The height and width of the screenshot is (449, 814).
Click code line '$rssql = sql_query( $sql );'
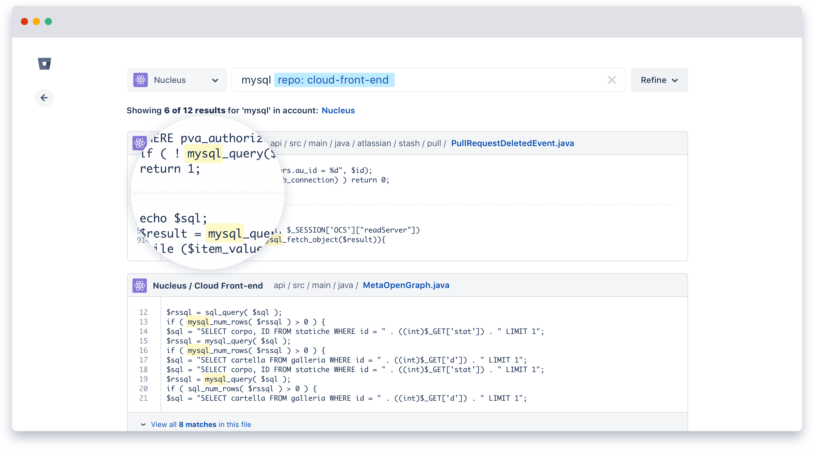coord(224,312)
